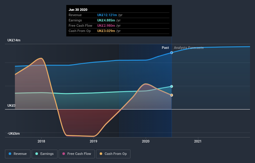Click the UK£12.121m revenue value
255x163 pixels.
coord(107,15)
